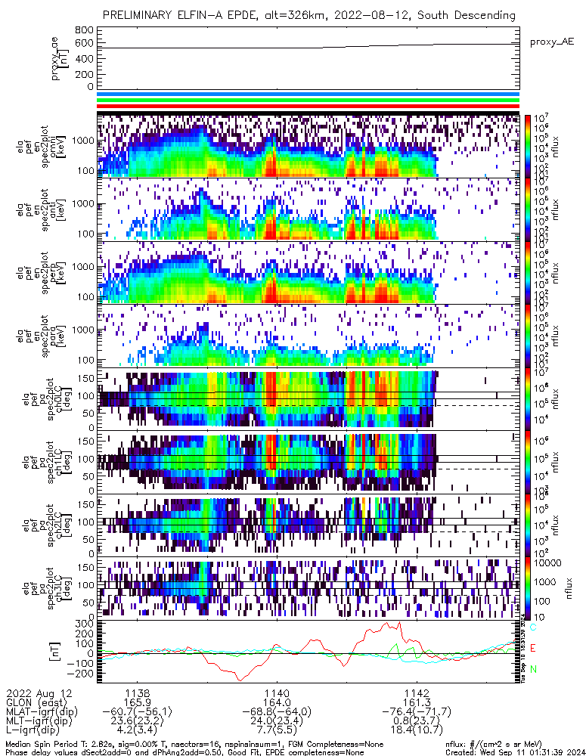The width and height of the screenshot is (586, 756).
Task: Click the para energy spectrogram panel
Action: pos(309,336)
